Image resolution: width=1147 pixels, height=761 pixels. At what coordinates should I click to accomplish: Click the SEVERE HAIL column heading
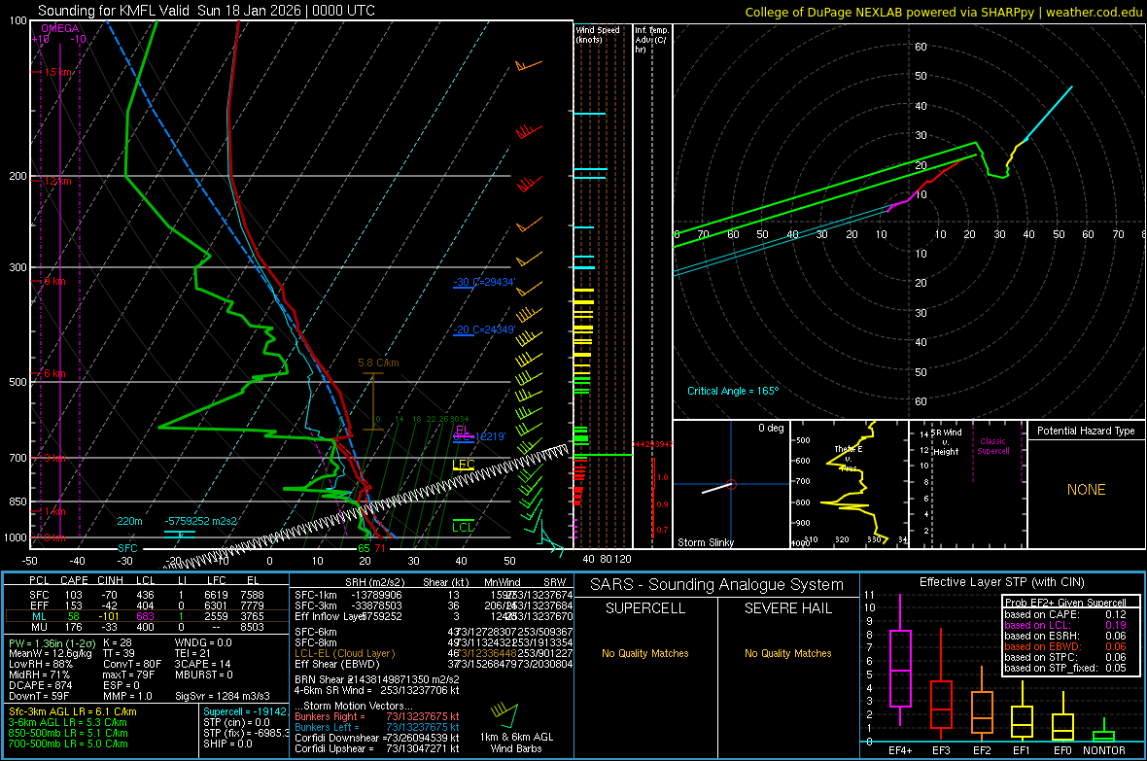point(787,608)
